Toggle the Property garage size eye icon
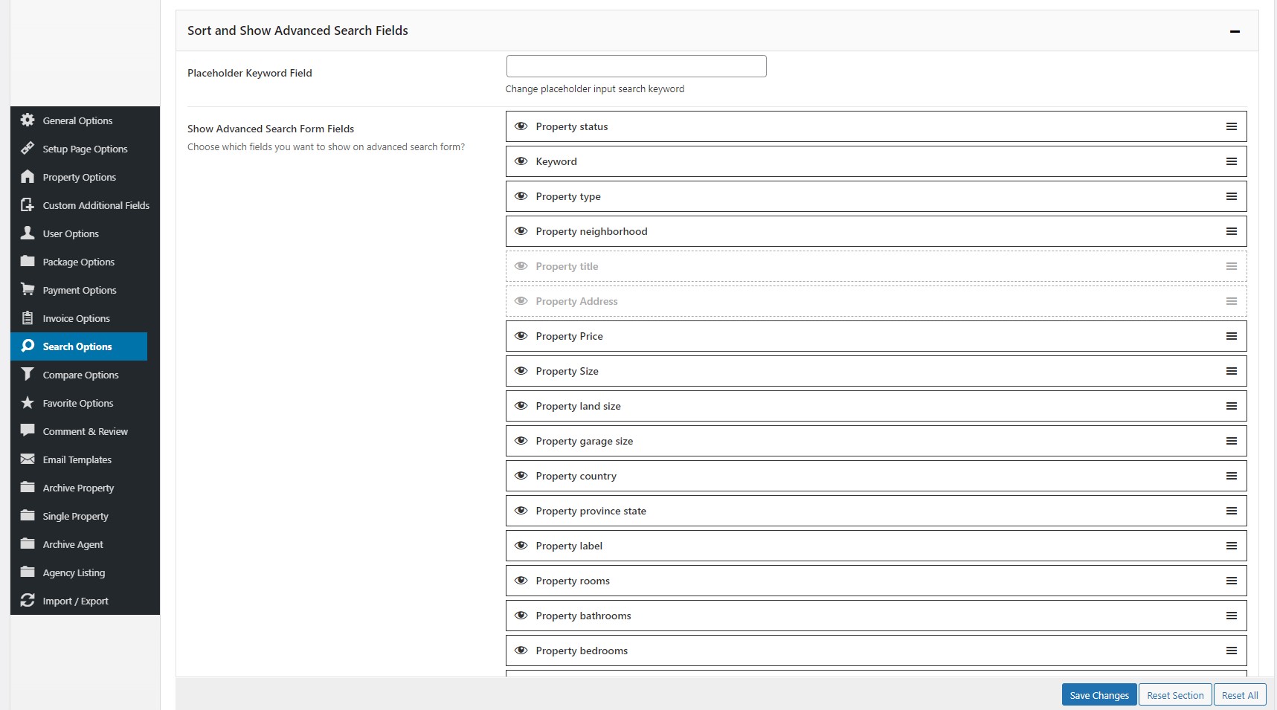This screenshot has height=710, width=1277. click(521, 441)
